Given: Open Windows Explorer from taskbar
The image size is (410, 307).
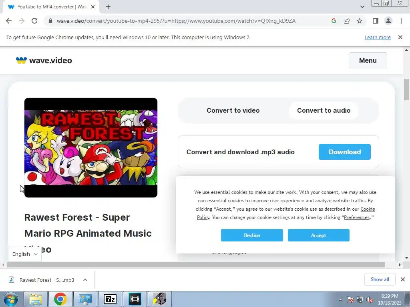Looking at the screenshot, I should coord(36,299).
